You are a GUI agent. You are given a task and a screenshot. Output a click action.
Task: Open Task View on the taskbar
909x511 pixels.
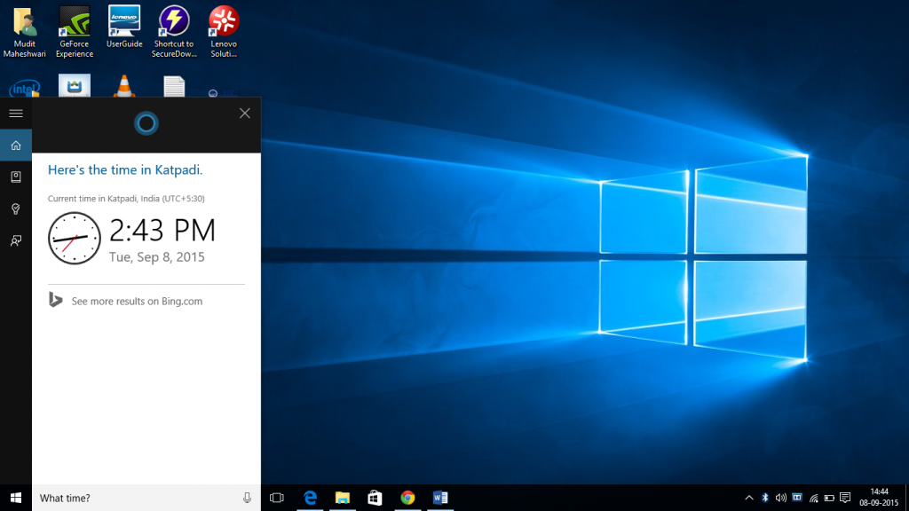277,498
